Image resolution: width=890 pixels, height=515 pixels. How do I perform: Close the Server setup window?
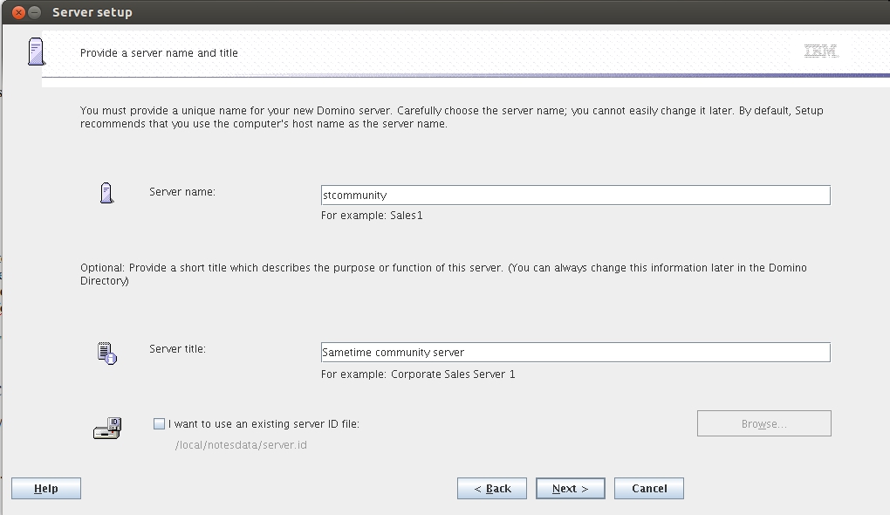click(x=18, y=13)
